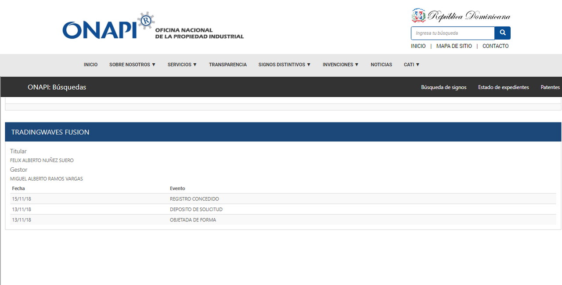Select the Titular label
Image resolution: width=562 pixels, height=285 pixels.
click(x=18, y=151)
